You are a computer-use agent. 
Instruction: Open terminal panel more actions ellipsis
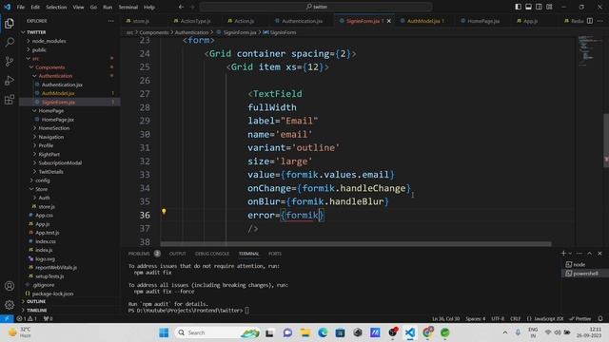(580, 254)
